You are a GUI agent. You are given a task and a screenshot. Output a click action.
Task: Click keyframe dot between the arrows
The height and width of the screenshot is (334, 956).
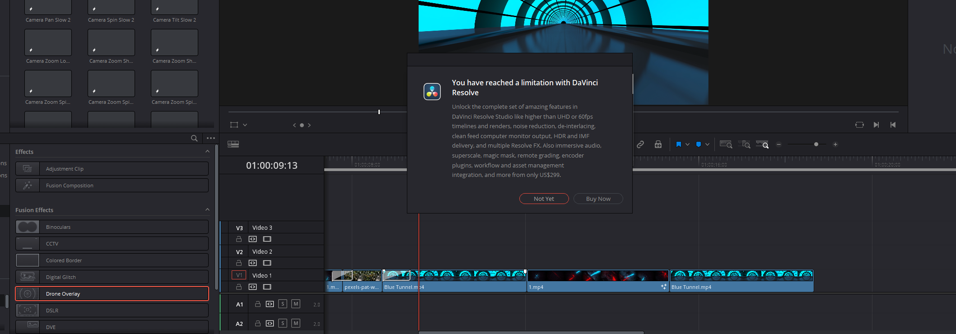[x=302, y=125]
